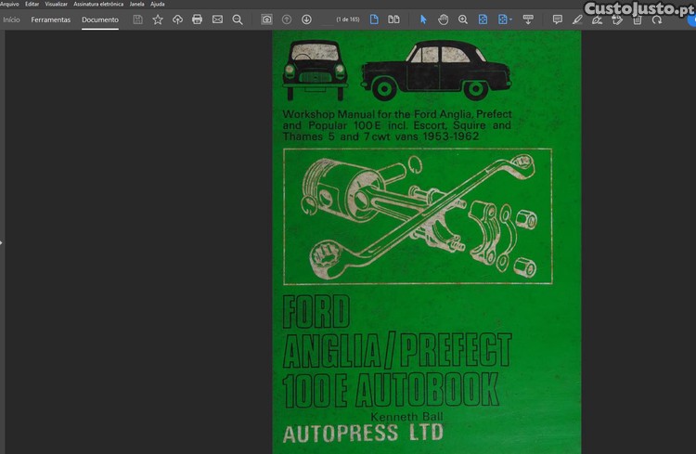Open the Arquivo menu
The image size is (696, 454).
click(9, 4)
